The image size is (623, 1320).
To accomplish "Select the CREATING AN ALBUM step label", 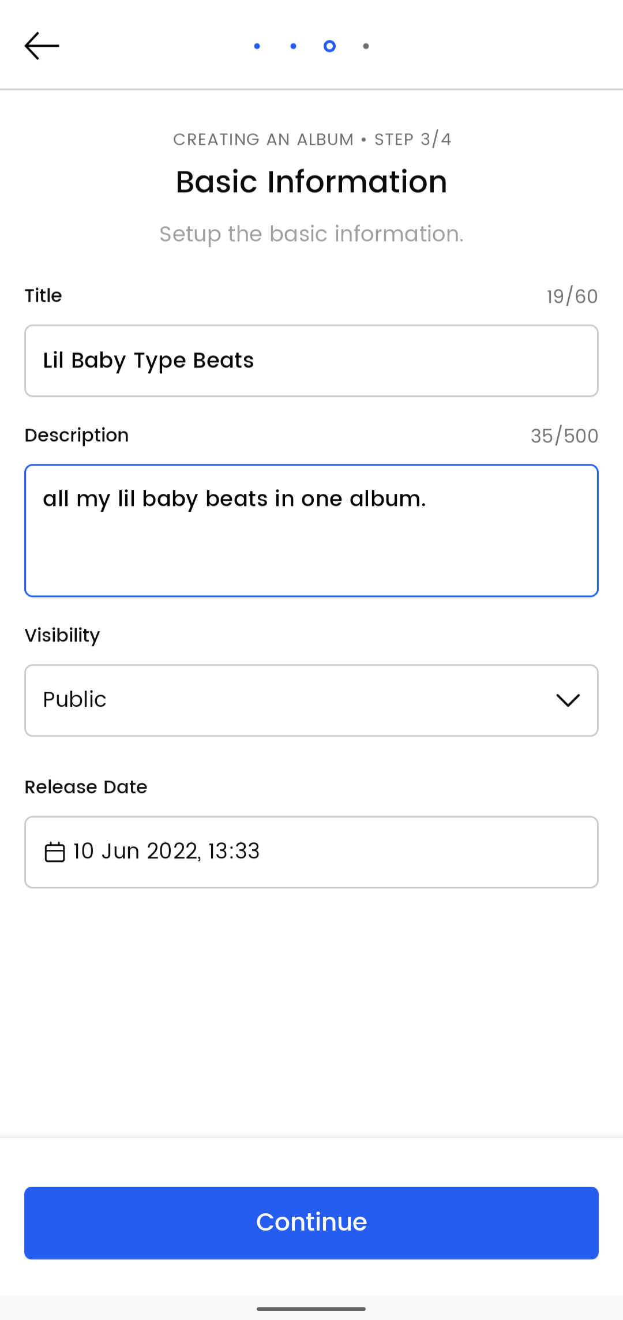I will (x=311, y=139).
